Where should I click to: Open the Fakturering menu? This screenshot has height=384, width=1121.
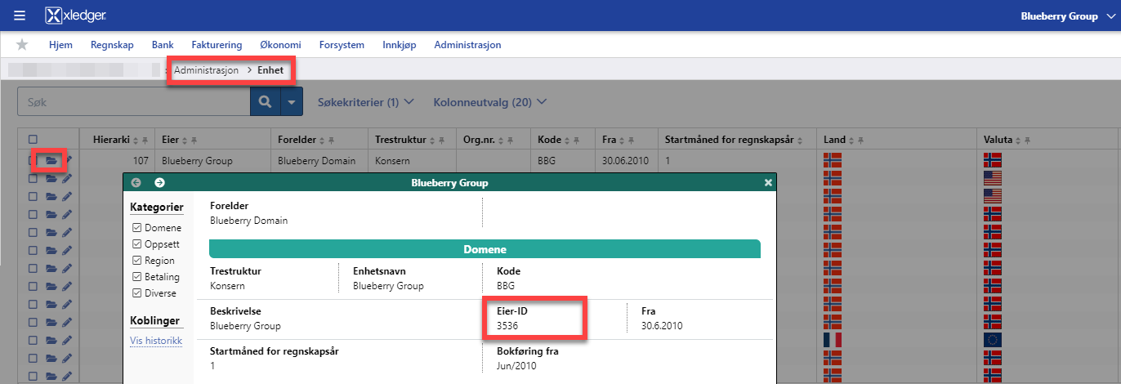coord(217,45)
